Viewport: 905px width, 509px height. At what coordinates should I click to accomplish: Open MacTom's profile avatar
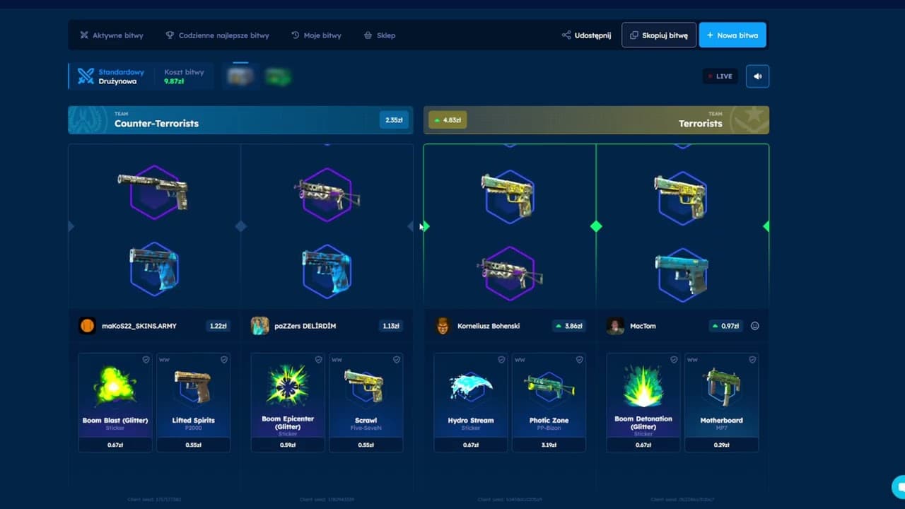[615, 326]
